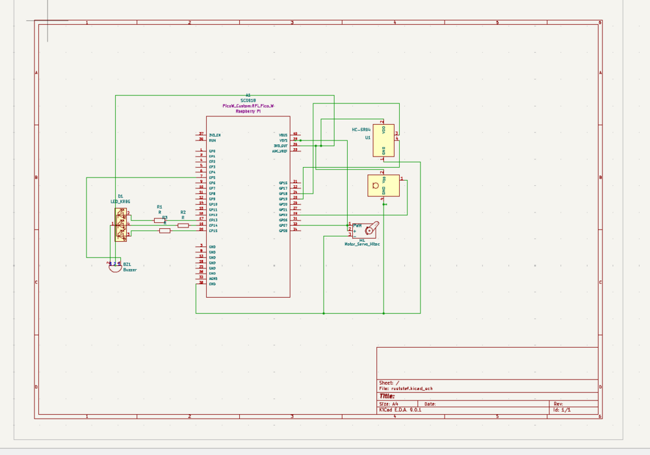Select resistor R2 body
The width and height of the screenshot is (650, 455).
click(x=183, y=226)
